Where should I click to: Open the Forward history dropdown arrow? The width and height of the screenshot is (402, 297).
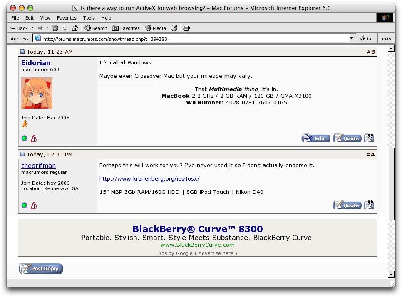(x=47, y=28)
